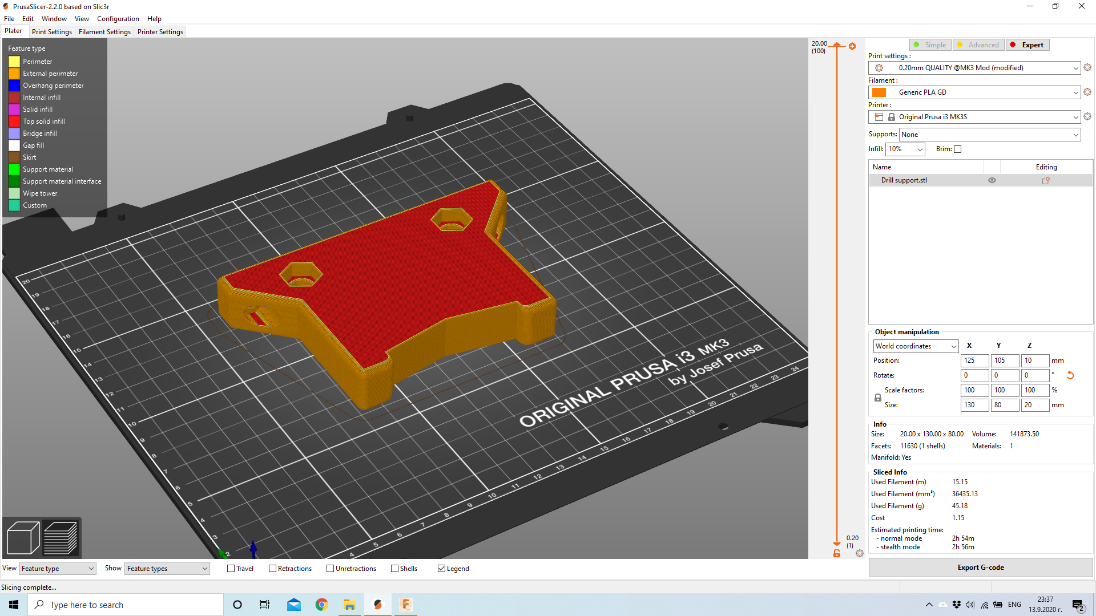Click the reset rotation arrow icon
Viewport: 1096px width, 616px height.
point(1070,375)
